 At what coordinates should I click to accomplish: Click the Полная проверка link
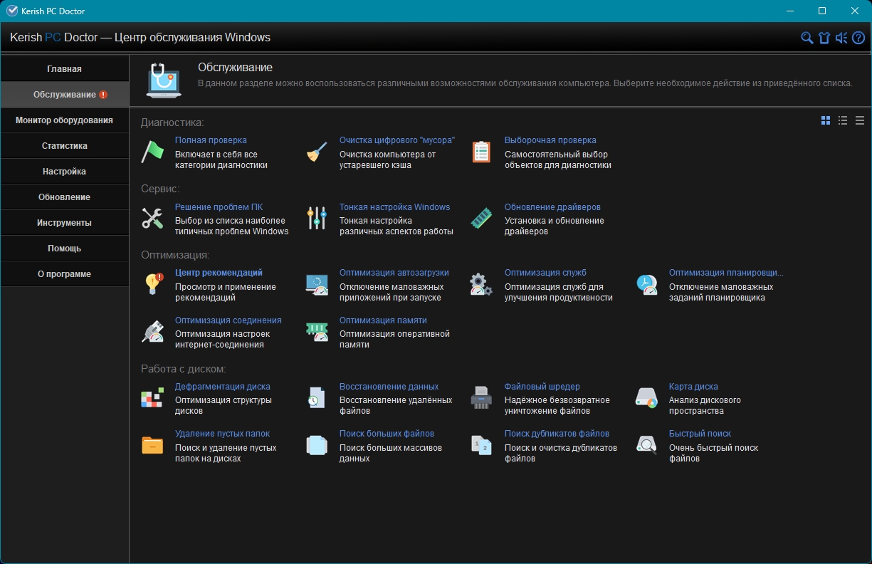tap(211, 140)
